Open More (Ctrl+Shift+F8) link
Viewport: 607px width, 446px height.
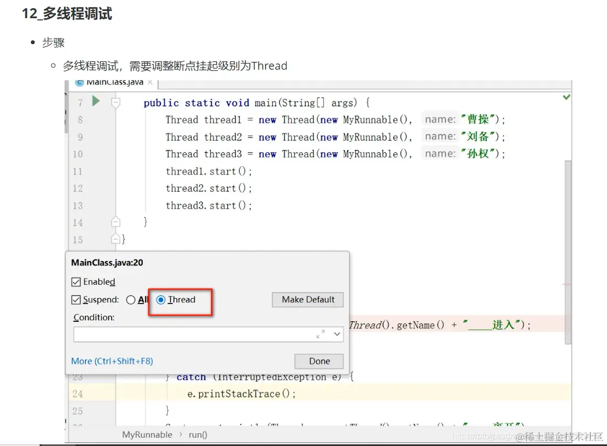click(112, 361)
